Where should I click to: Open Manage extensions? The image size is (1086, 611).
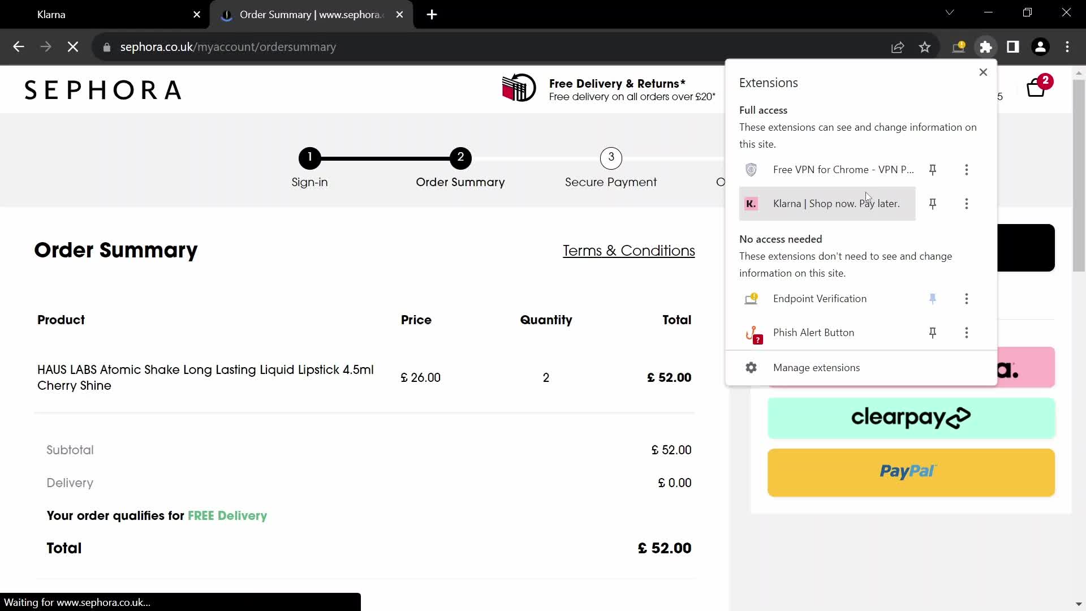[861, 368]
